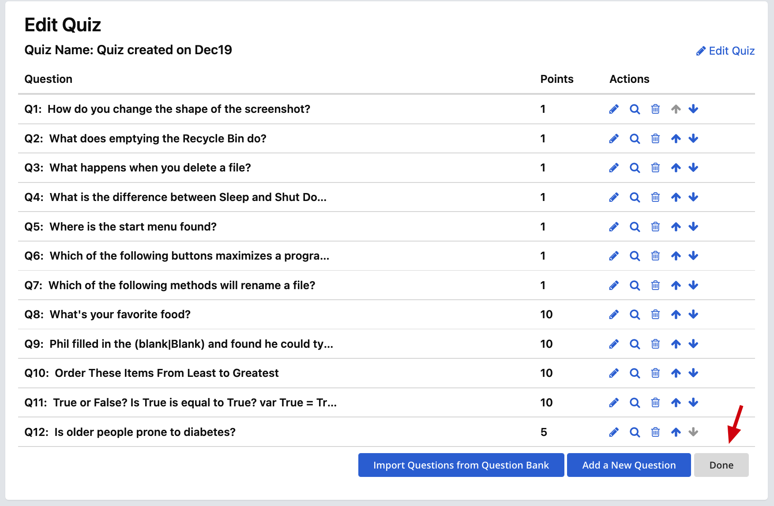
Task: Move Q11 down with the down arrow
Action: (x=693, y=402)
